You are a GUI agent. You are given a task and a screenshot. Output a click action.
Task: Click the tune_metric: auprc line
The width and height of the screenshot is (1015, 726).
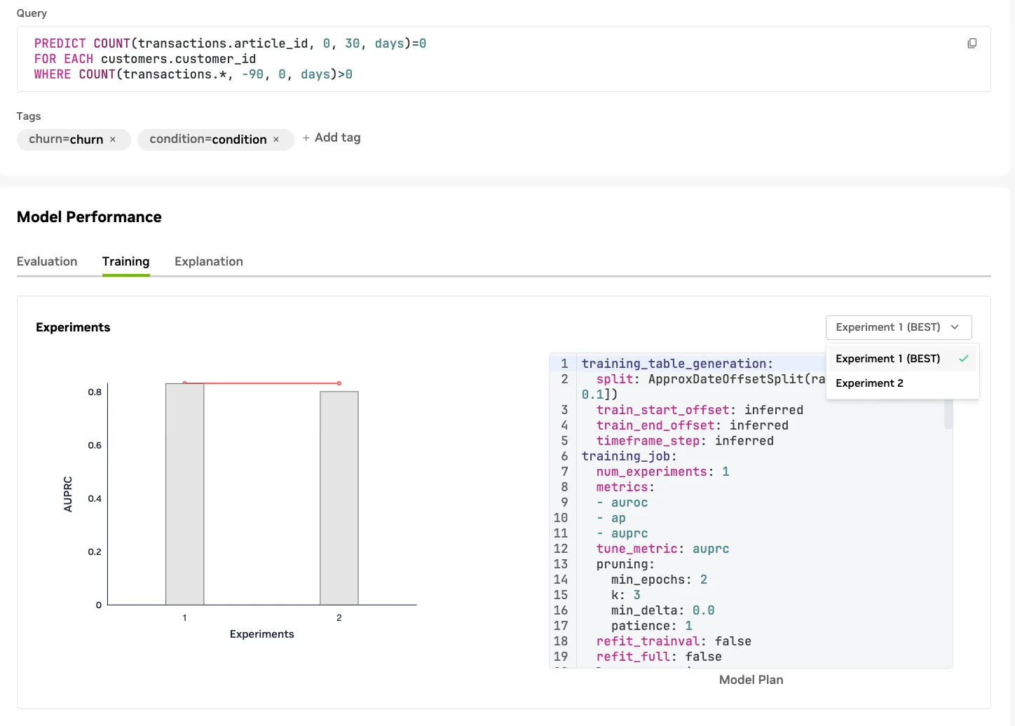[662, 549]
